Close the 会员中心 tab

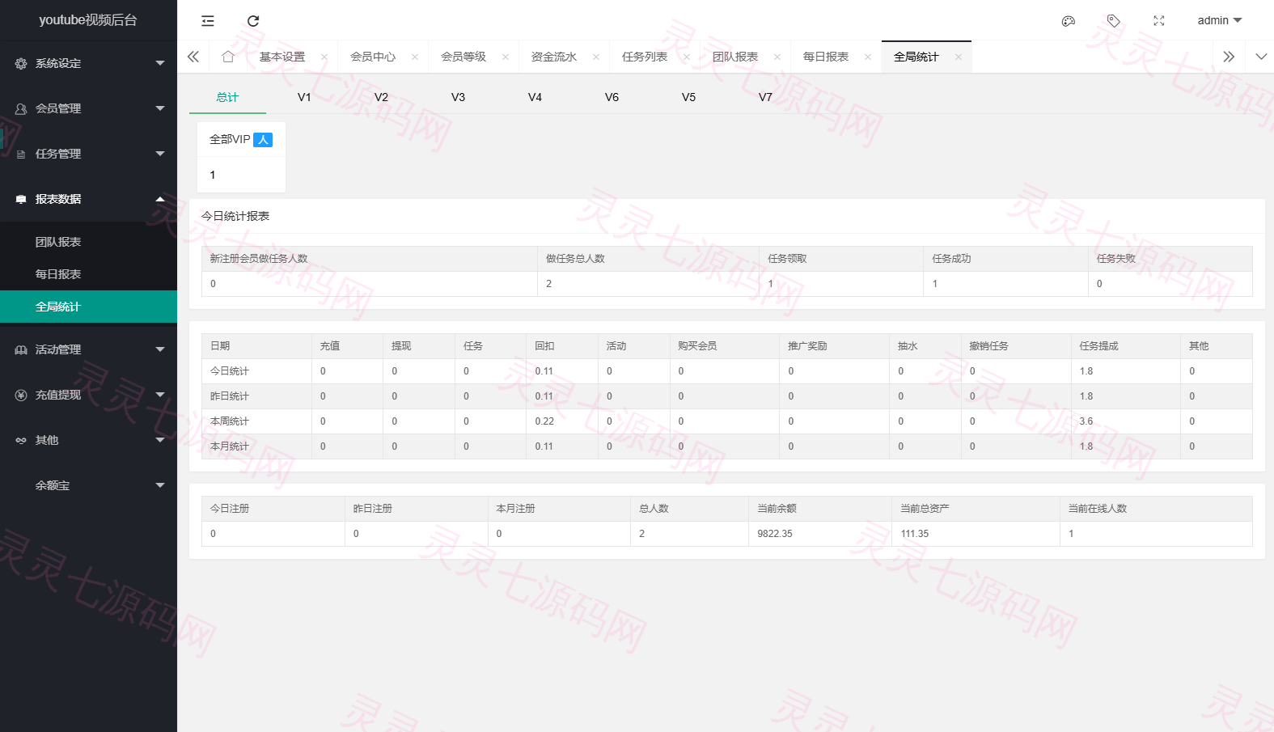tap(415, 57)
